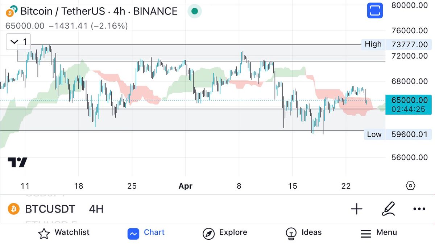Click the '18' date on the time axis

[79, 186]
